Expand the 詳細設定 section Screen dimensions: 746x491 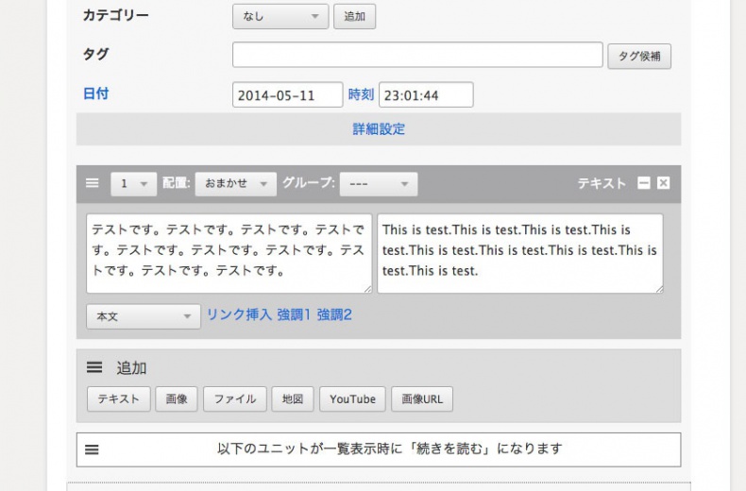pyautogui.click(x=379, y=129)
